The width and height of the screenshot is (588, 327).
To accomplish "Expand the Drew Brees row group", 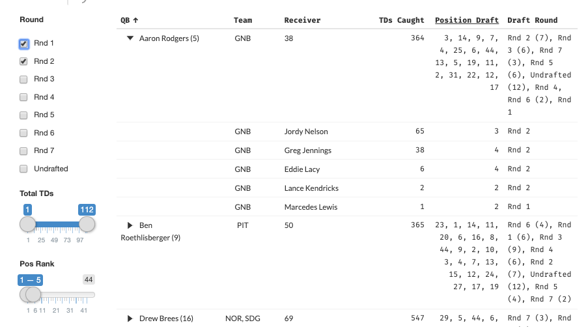I will click(x=130, y=319).
